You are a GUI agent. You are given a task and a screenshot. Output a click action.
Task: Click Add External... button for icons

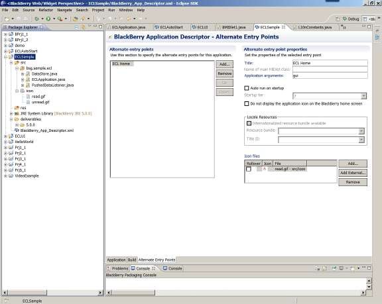353,173
